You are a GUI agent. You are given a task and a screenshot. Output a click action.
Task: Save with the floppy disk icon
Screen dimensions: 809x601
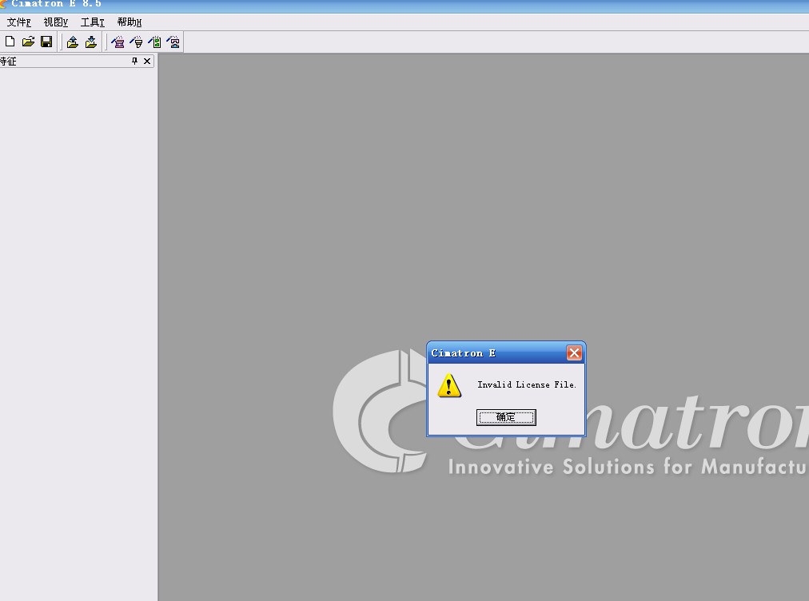46,42
